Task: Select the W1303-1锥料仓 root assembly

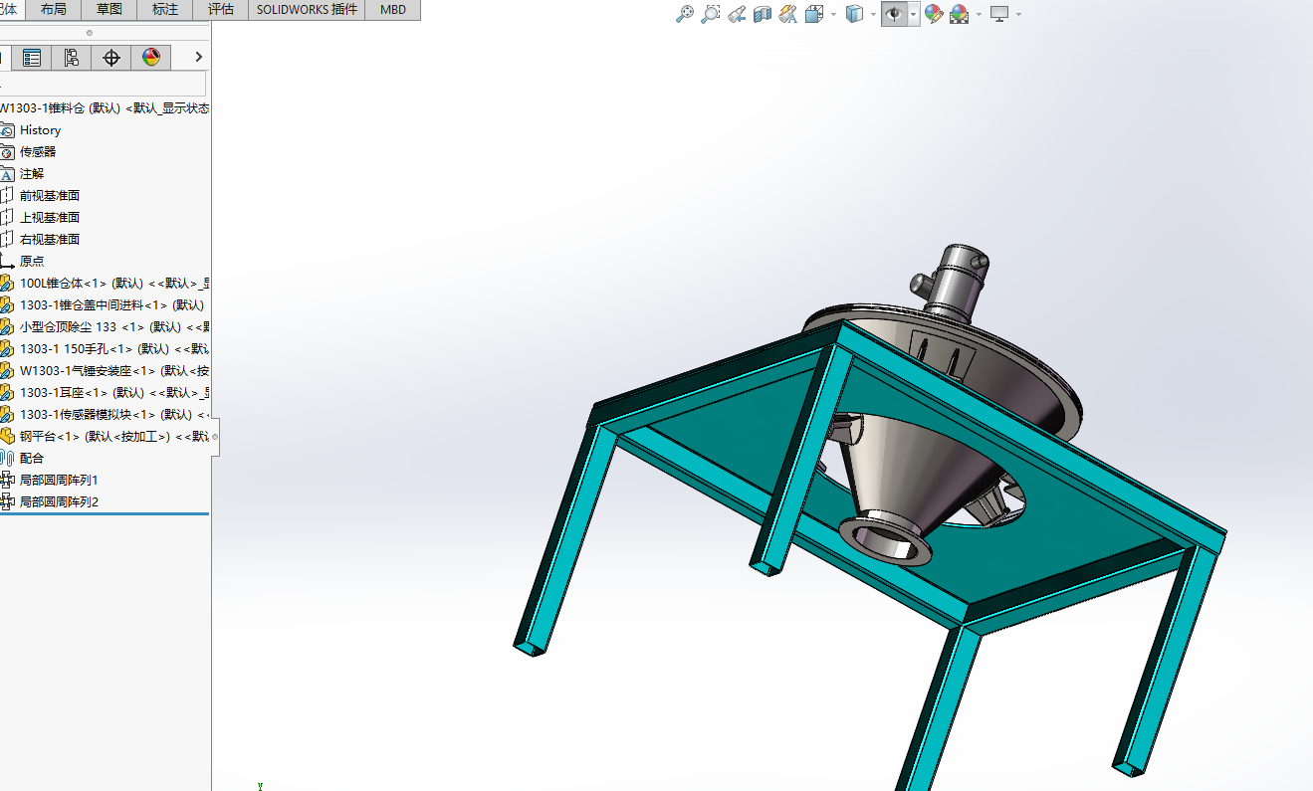Action: pos(105,108)
